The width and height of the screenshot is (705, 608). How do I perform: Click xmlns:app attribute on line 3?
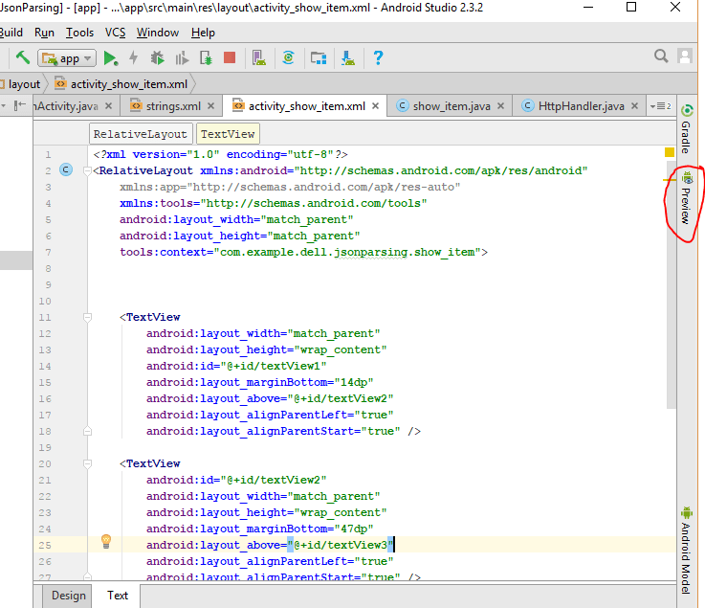(290, 188)
